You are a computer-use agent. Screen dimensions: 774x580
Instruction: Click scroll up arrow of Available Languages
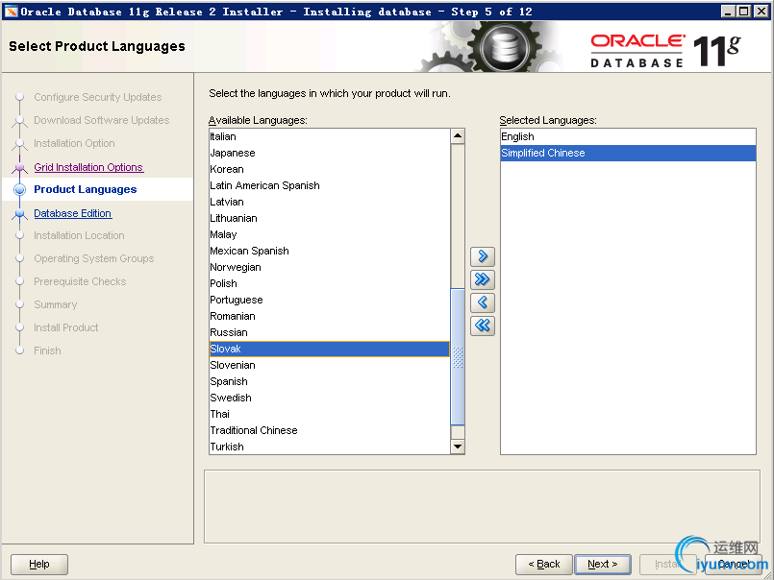click(x=458, y=136)
